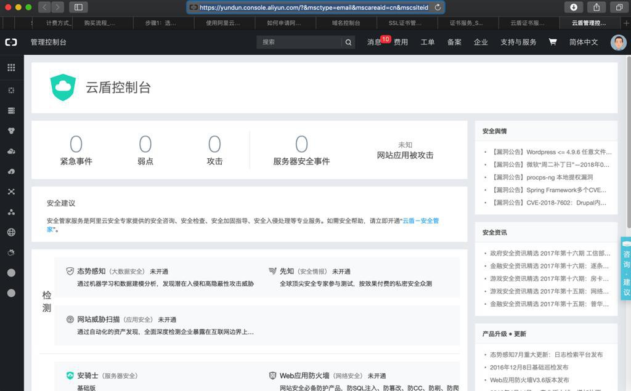Viewport: 631px width, 391px height.
Task: Go forward with Safari forward arrow
Action: pyautogui.click(x=57, y=7)
